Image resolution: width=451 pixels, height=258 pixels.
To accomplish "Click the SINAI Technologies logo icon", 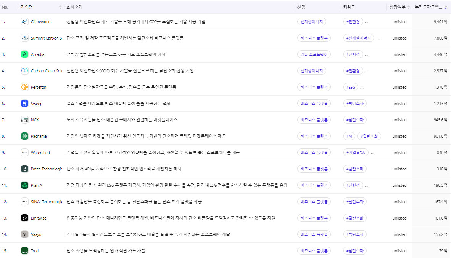I will coord(25,202).
